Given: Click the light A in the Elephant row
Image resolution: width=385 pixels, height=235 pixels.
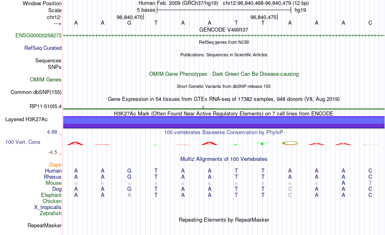Looking at the screenshot, I should click(x=129, y=195).
